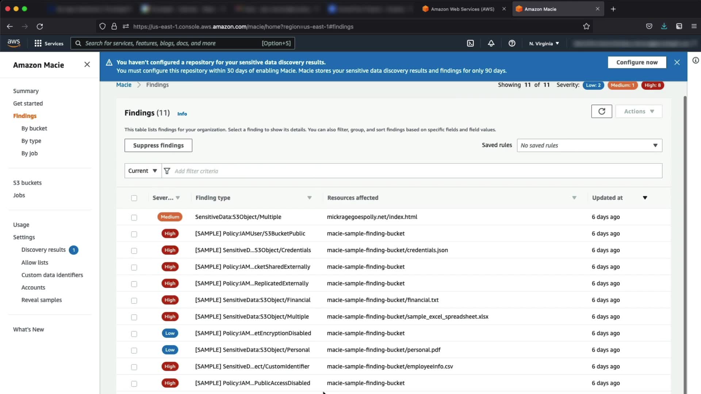Bookmark page with star icon
701x394 pixels.
[586, 26]
